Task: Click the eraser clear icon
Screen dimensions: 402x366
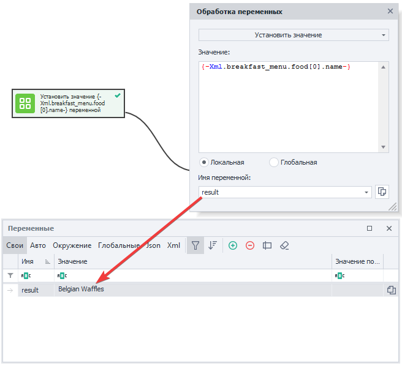Action: point(284,245)
